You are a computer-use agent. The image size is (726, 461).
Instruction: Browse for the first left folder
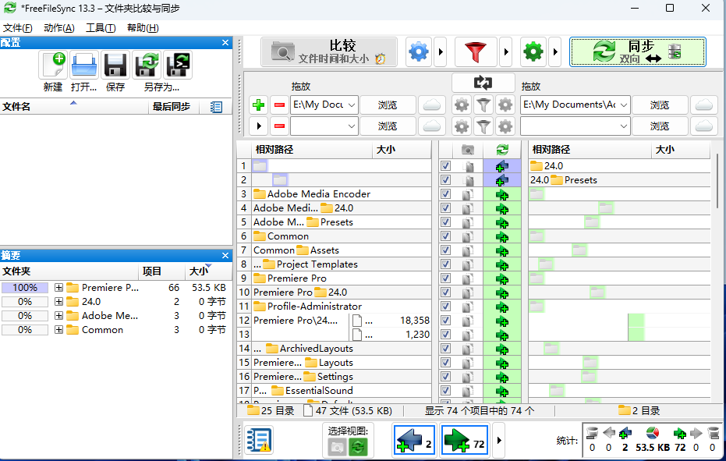click(388, 105)
